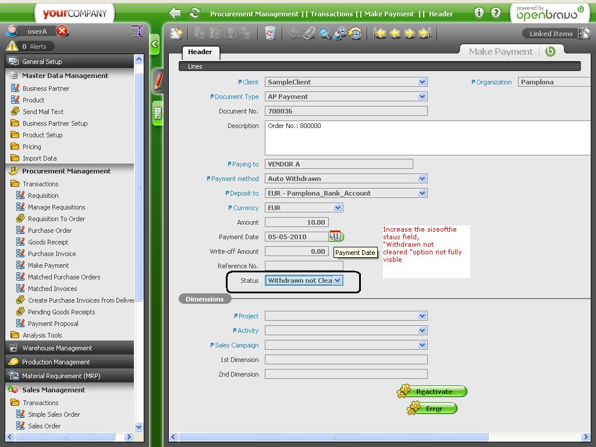Collapse the left menu panel arrow
Screen dimensions: 596x447
coord(154,44)
